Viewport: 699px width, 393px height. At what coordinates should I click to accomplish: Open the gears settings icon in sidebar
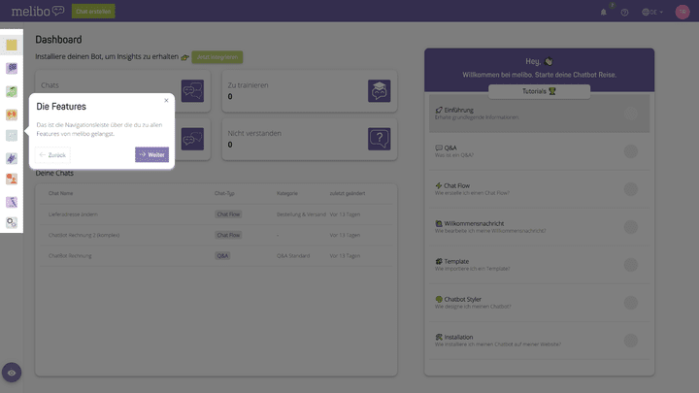tap(12, 222)
